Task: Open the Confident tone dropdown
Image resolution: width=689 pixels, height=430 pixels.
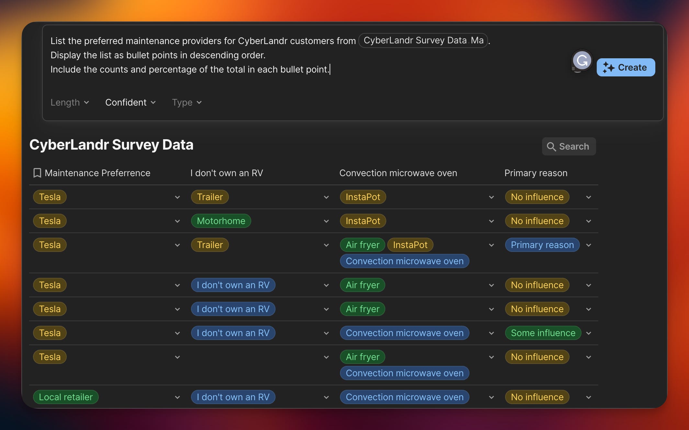Action: click(x=130, y=102)
